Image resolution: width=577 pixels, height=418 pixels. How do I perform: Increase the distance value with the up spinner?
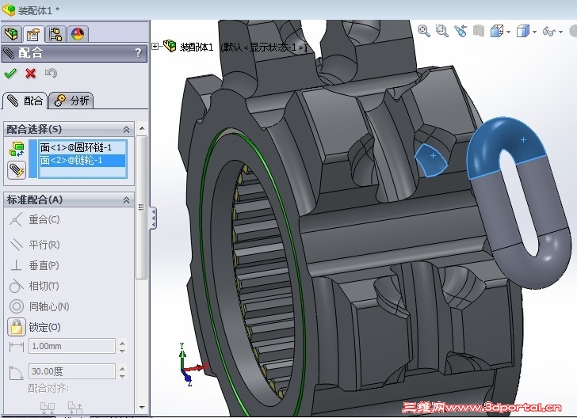tap(123, 343)
